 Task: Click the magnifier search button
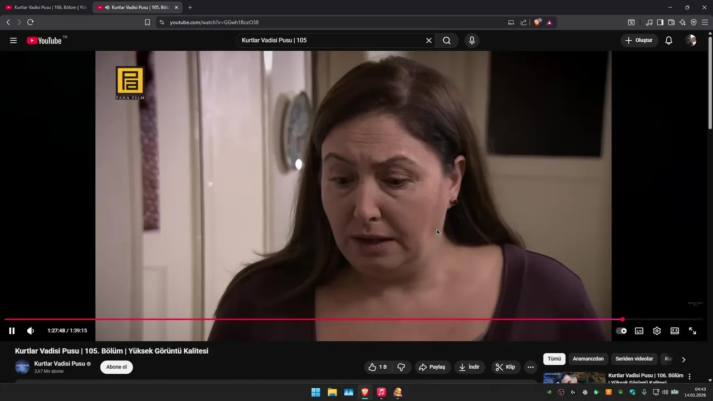447,41
